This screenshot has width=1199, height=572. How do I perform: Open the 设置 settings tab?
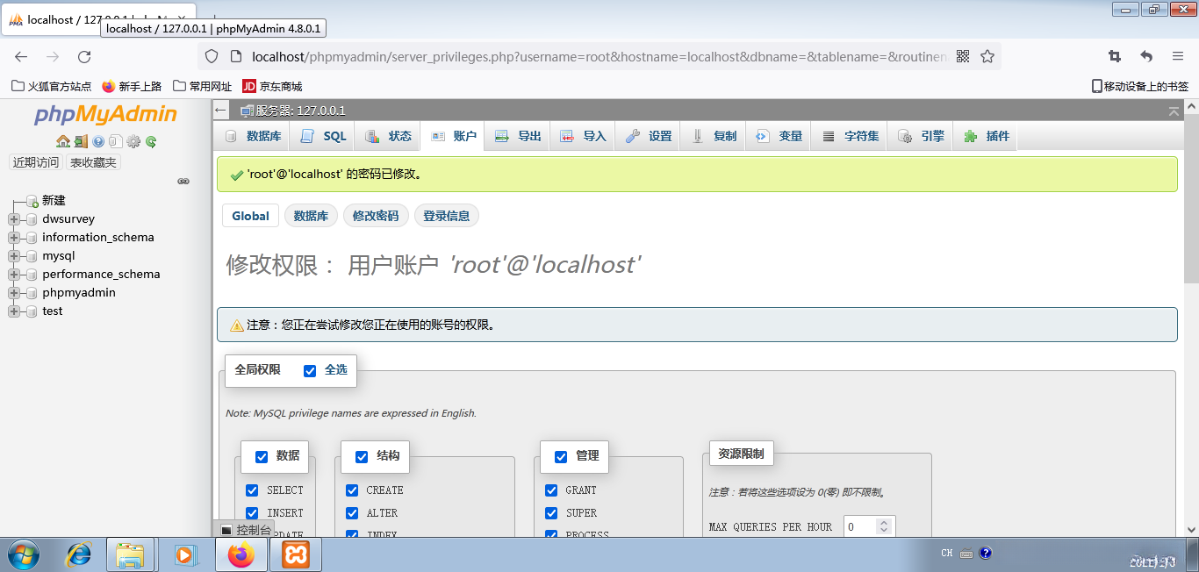click(649, 136)
